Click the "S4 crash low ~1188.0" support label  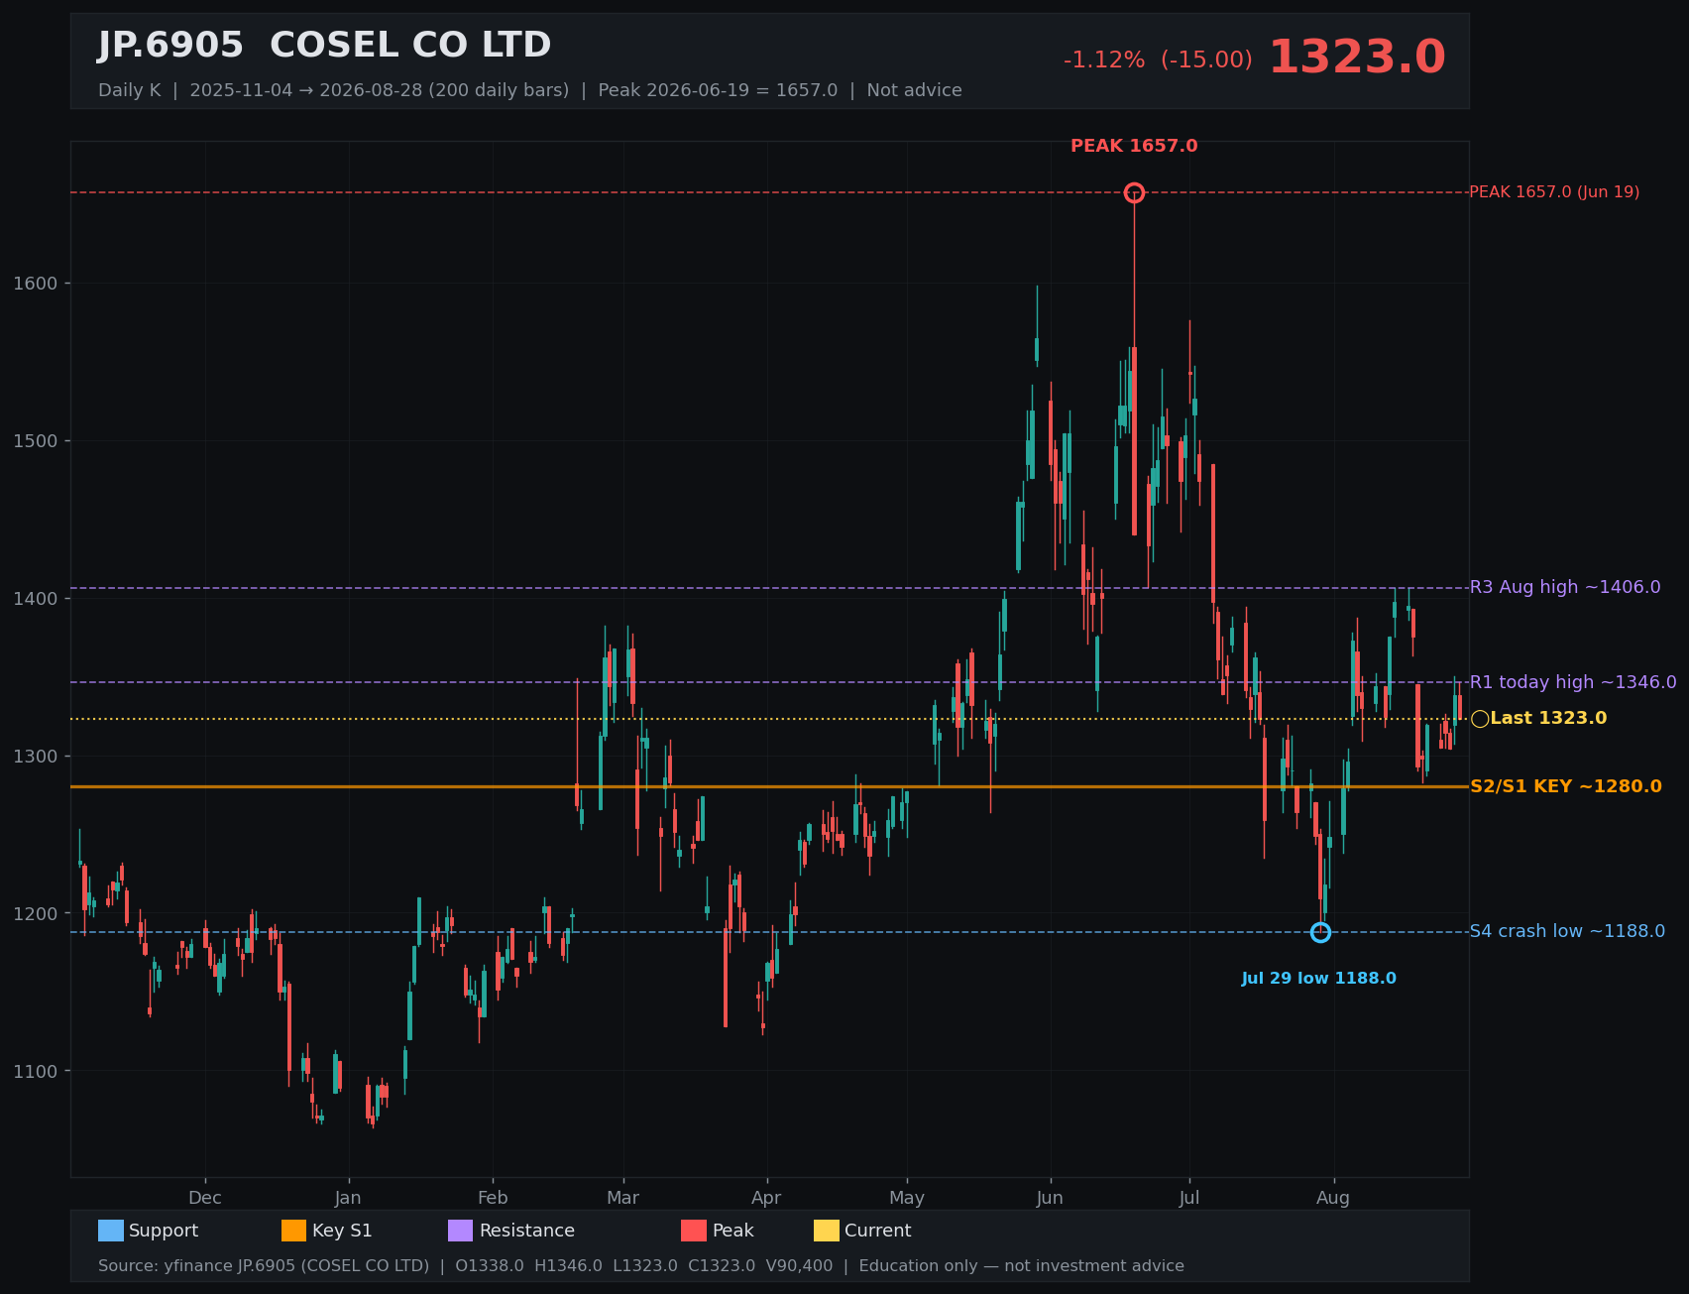(x=1567, y=931)
